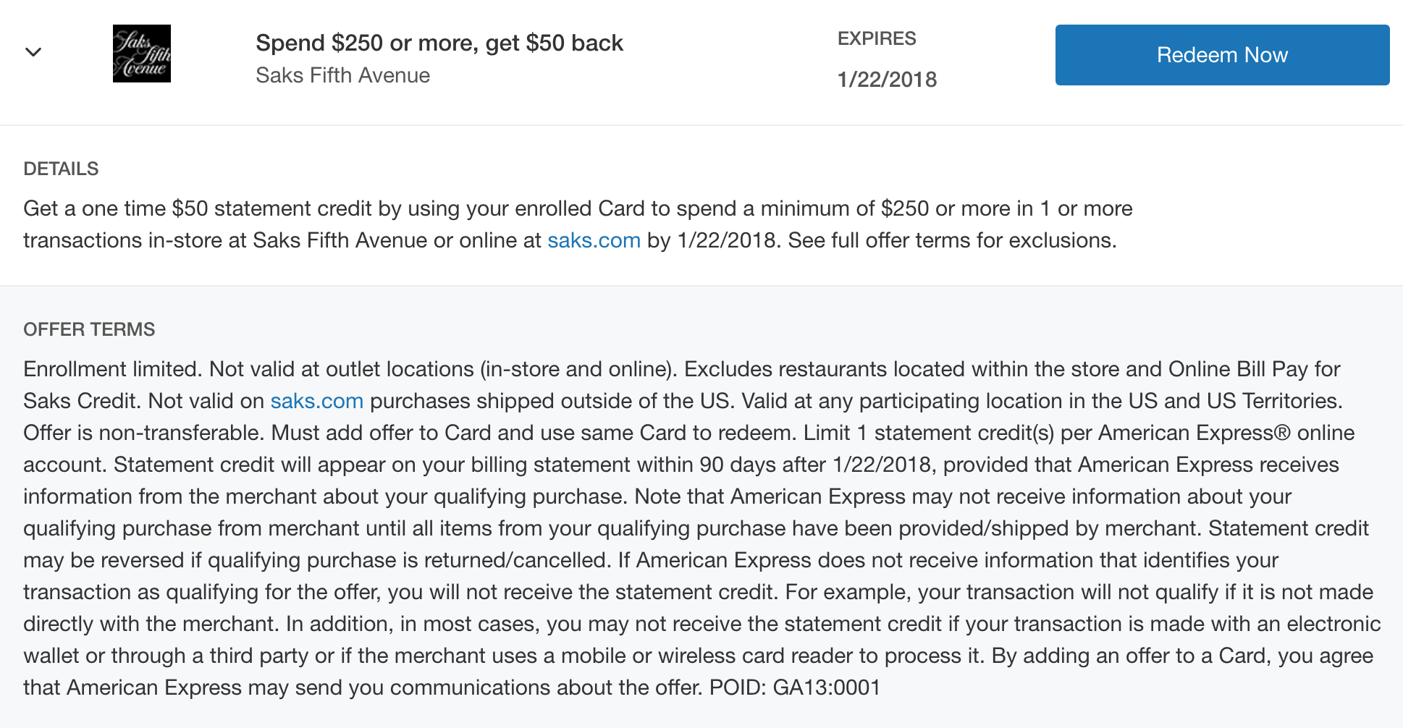Screen dimensions: 1403x728
Task: Select the offer title about $50 back
Action: pyautogui.click(x=439, y=43)
